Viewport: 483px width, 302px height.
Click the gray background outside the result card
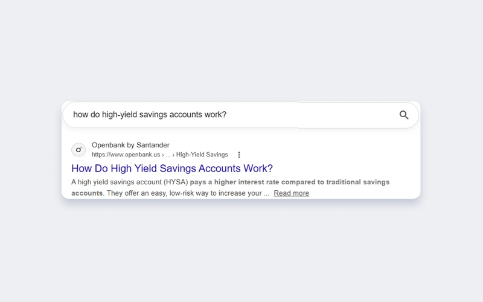241,50
